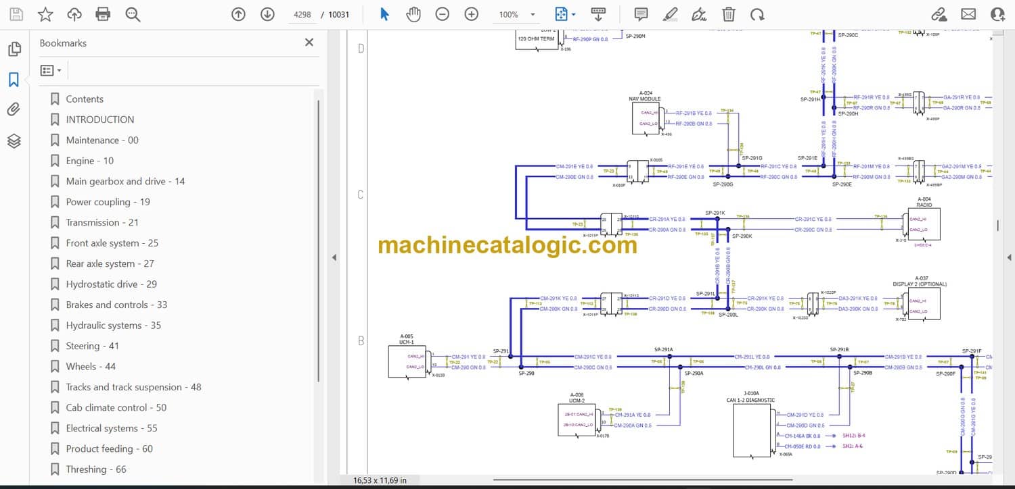
Task: Select the highlight text tool
Action: point(670,14)
